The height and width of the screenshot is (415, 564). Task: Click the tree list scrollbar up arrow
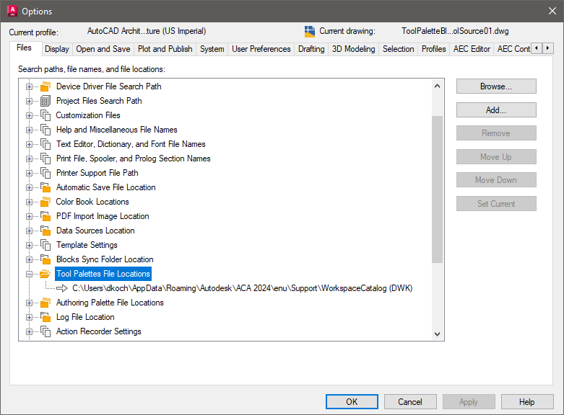coord(437,86)
